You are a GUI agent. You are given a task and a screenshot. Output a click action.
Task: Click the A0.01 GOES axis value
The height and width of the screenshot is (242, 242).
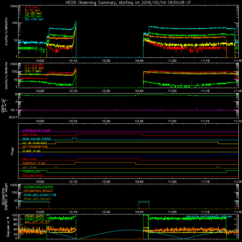[13, 117]
